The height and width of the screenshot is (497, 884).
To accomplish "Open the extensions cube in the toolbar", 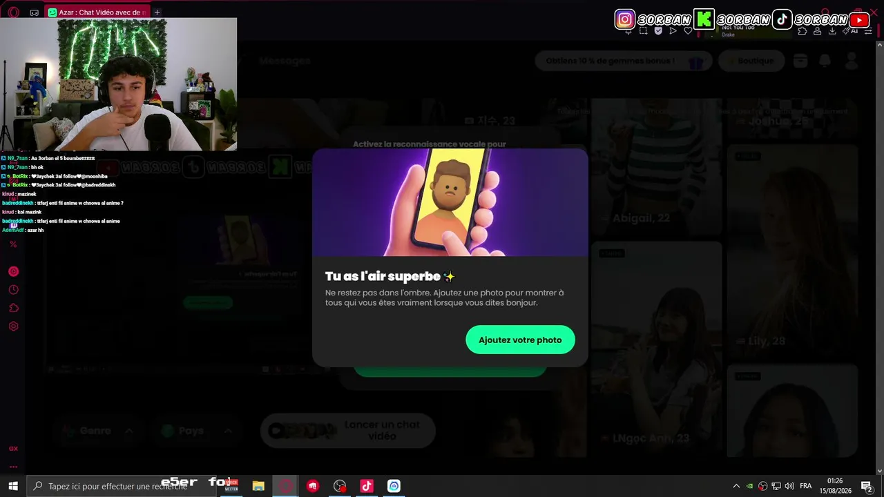I will click(803, 31).
